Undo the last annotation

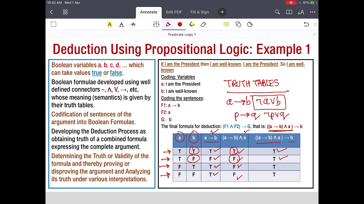[x=306, y=24]
